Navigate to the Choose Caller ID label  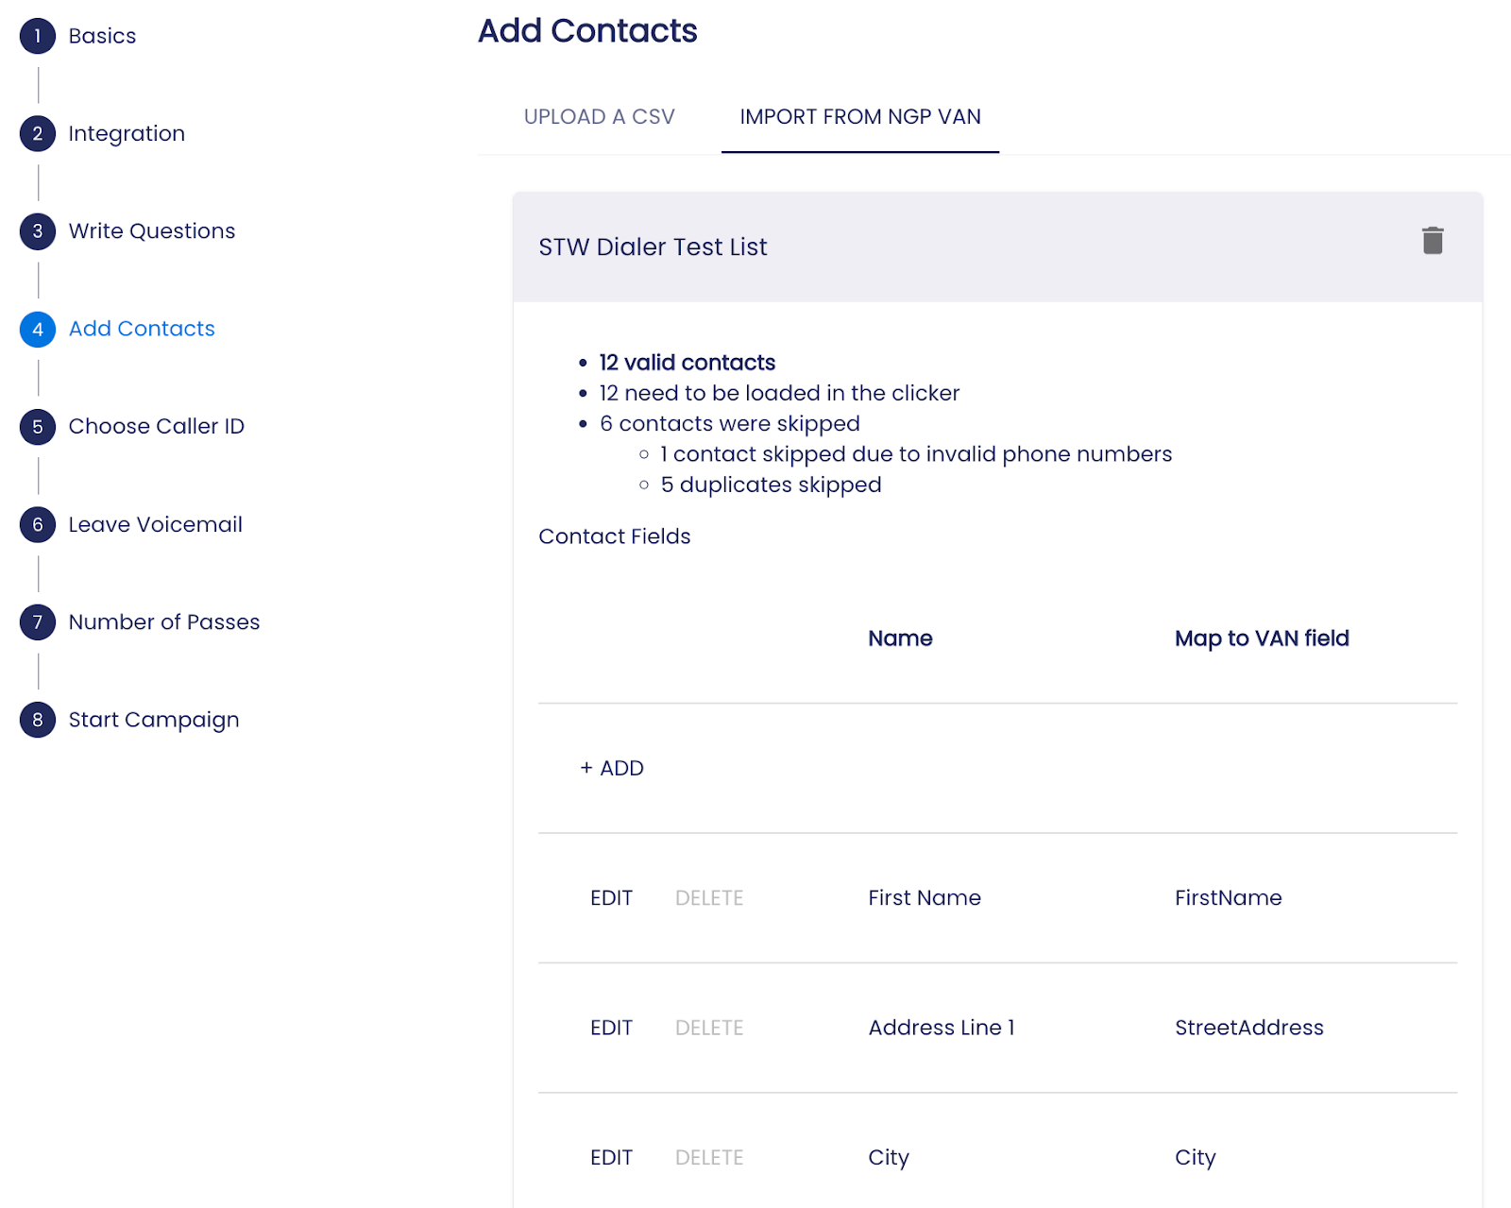coord(156,427)
